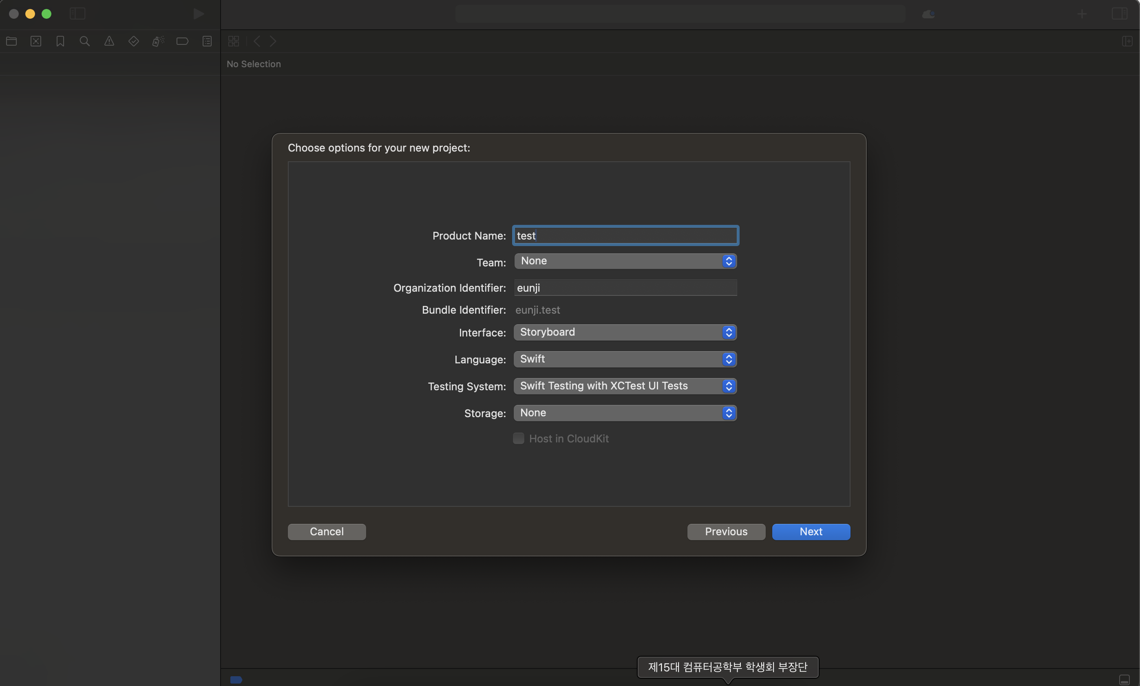Click the Previous button
The width and height of the screenshot is (1140, 686).
pyautogui.click(x=726, y=532)
